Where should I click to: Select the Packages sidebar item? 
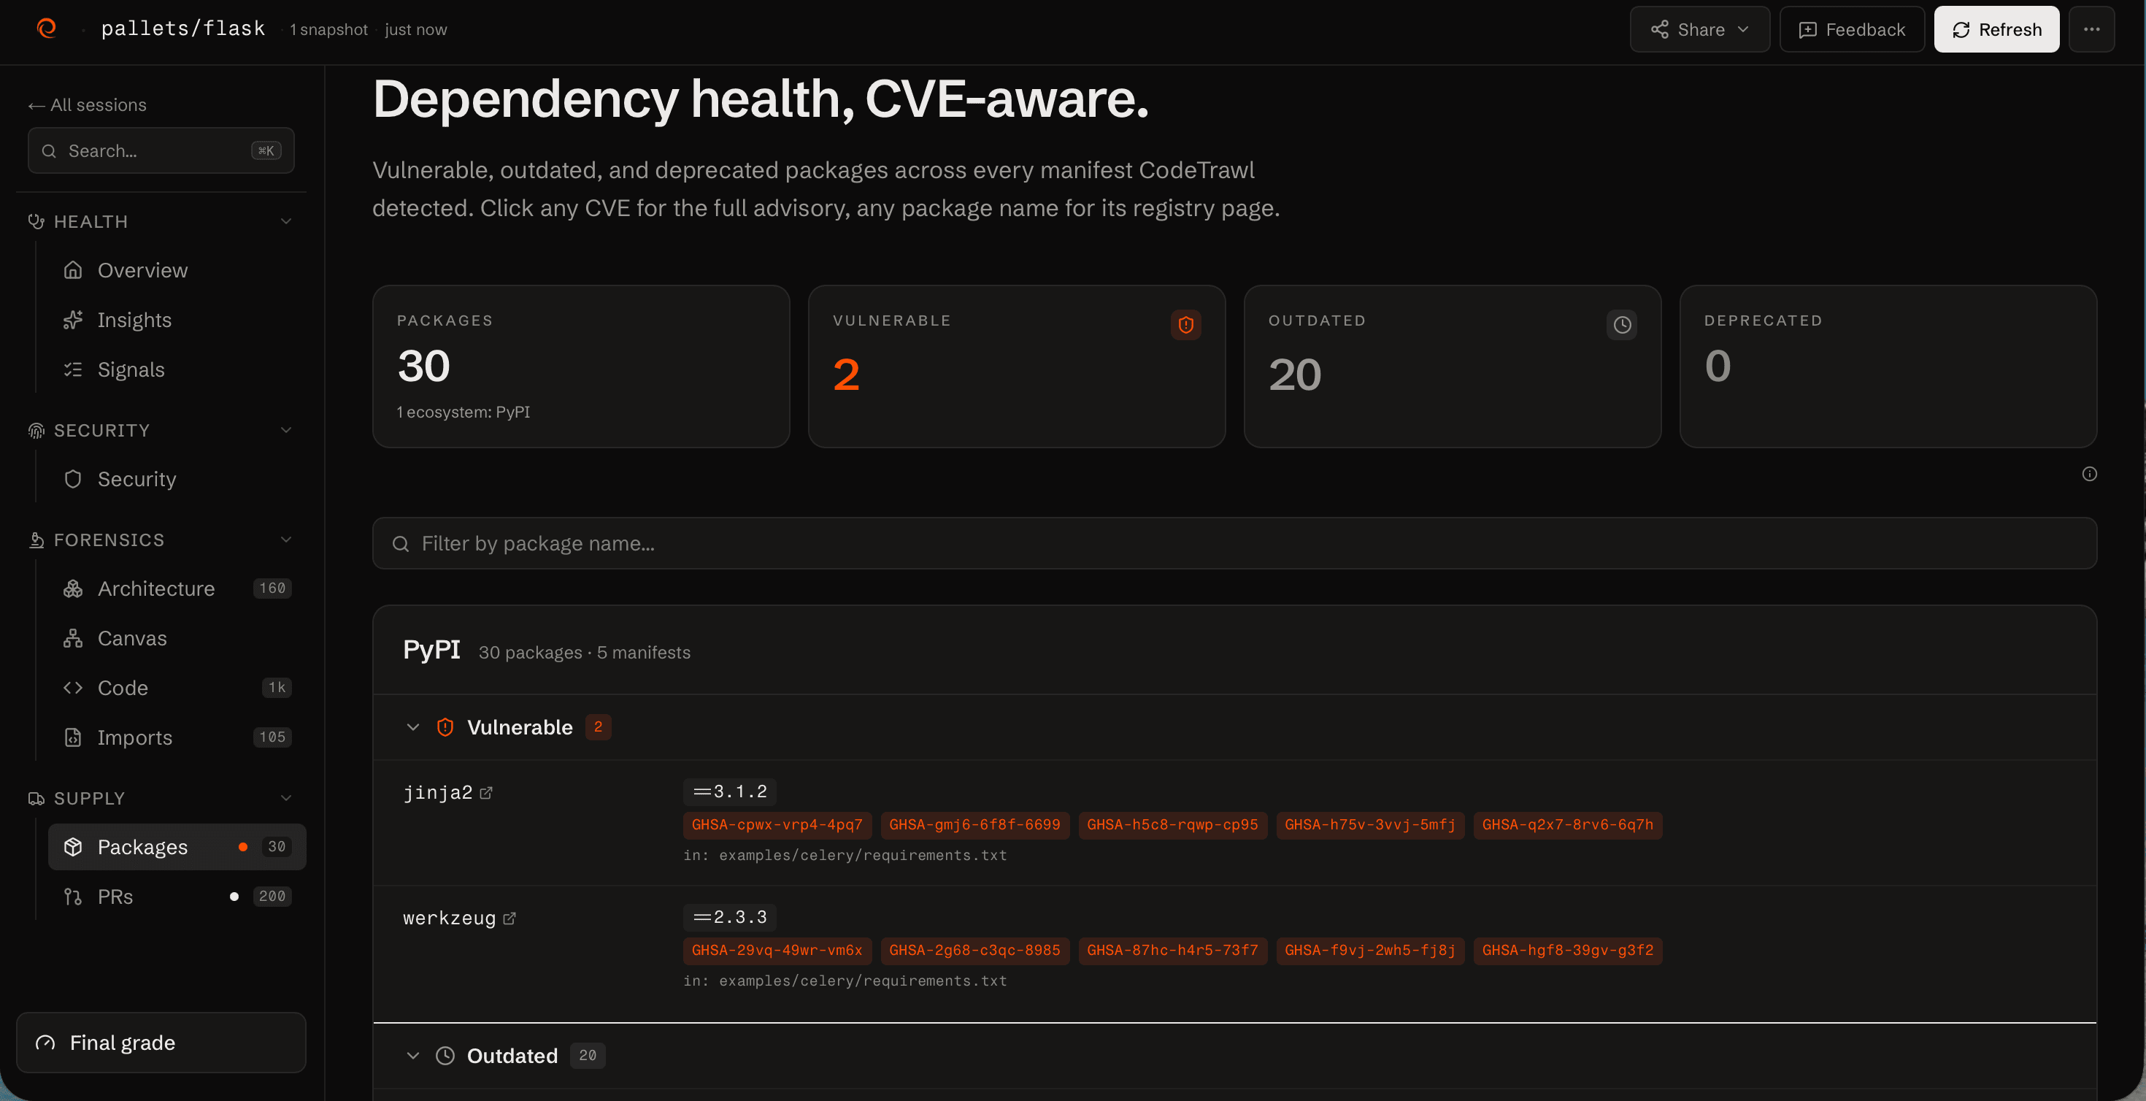tap(177, 847)
